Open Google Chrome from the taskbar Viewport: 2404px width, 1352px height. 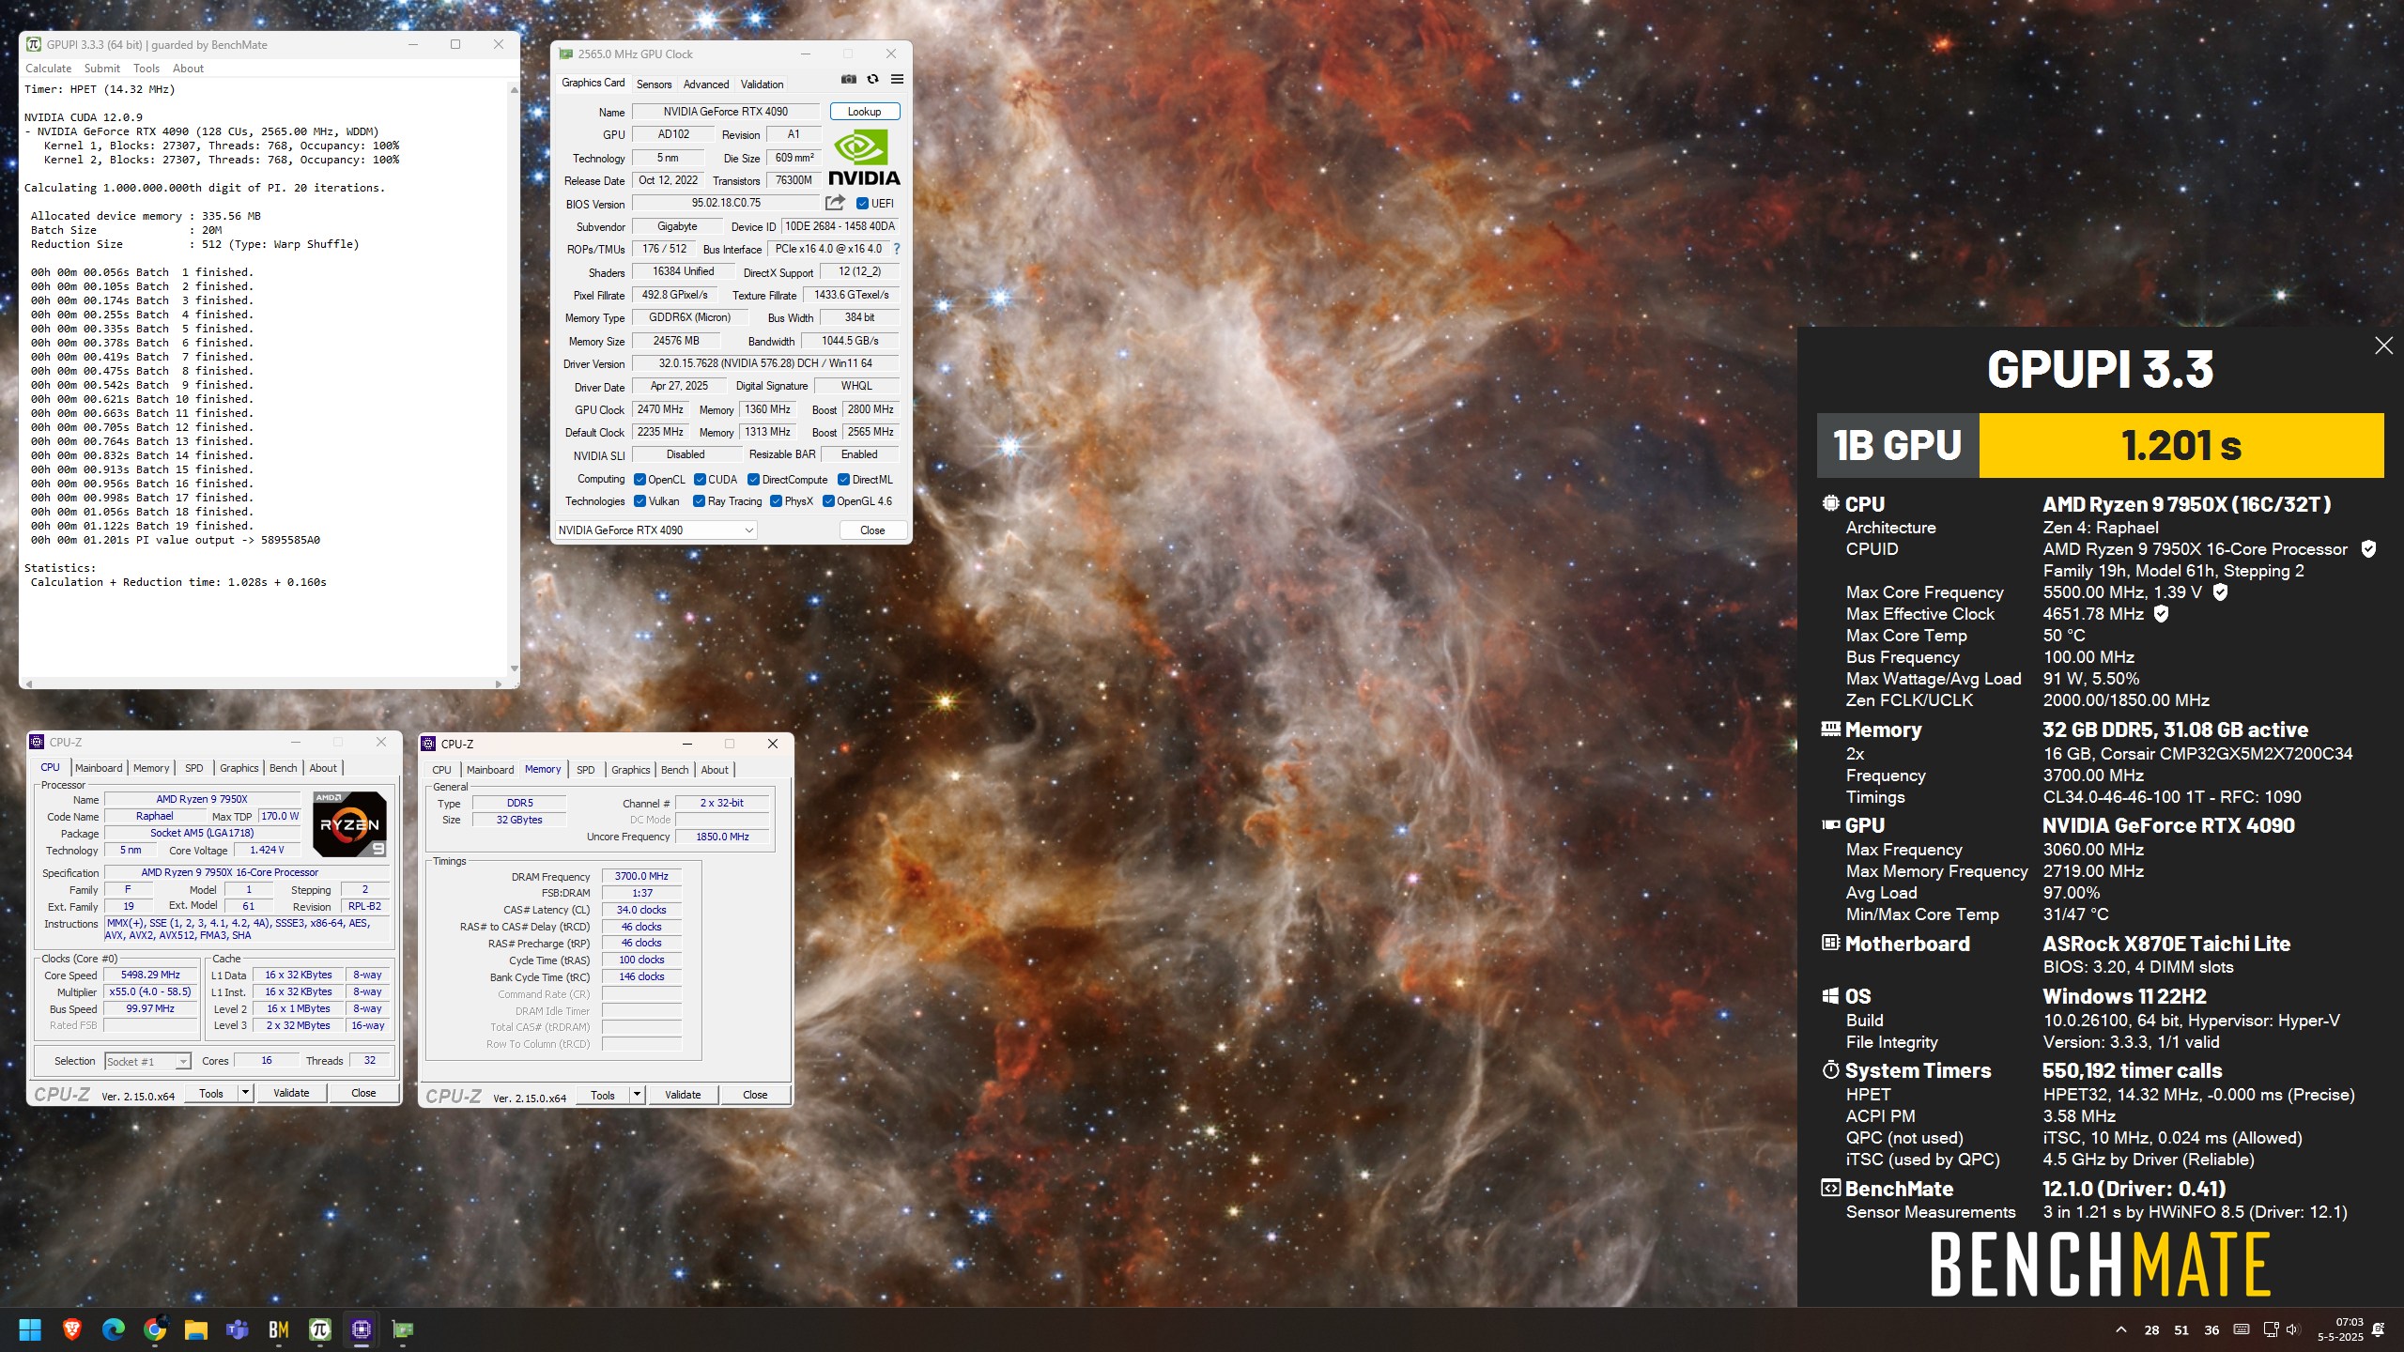[155, 1329]
